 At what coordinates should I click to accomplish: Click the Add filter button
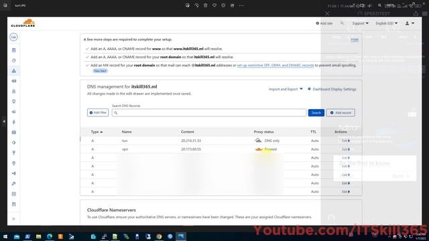point(98,112)
